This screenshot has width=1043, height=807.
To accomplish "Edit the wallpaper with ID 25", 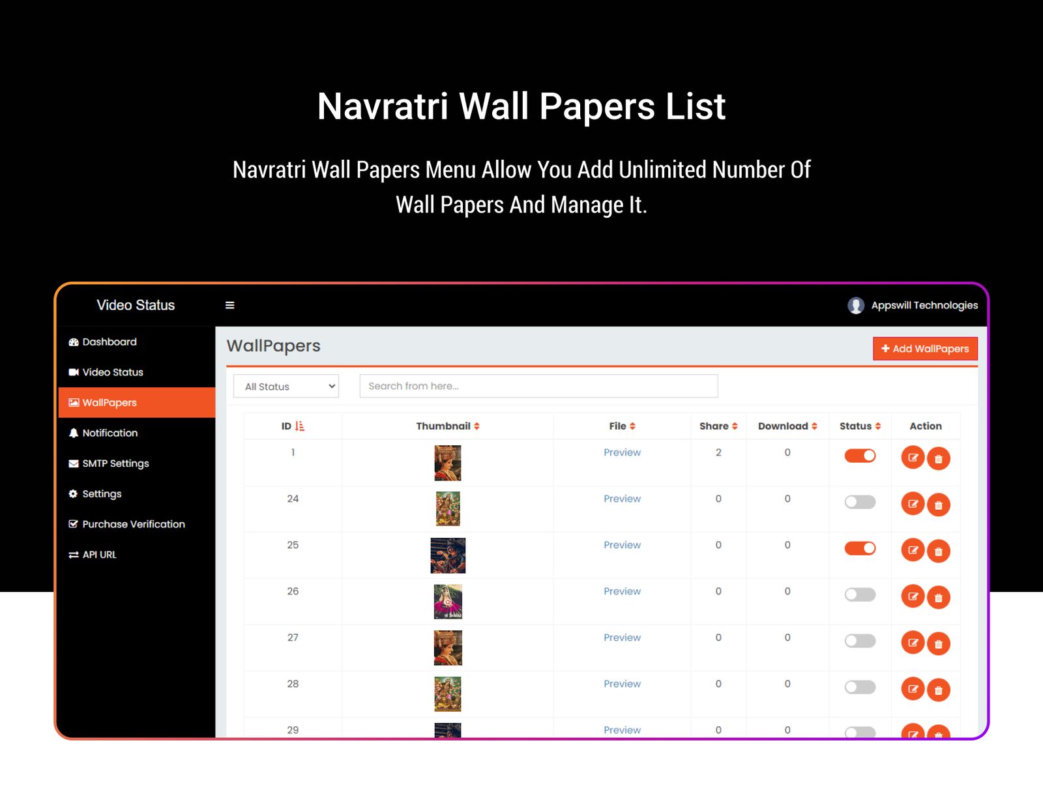I will point(913,550).
